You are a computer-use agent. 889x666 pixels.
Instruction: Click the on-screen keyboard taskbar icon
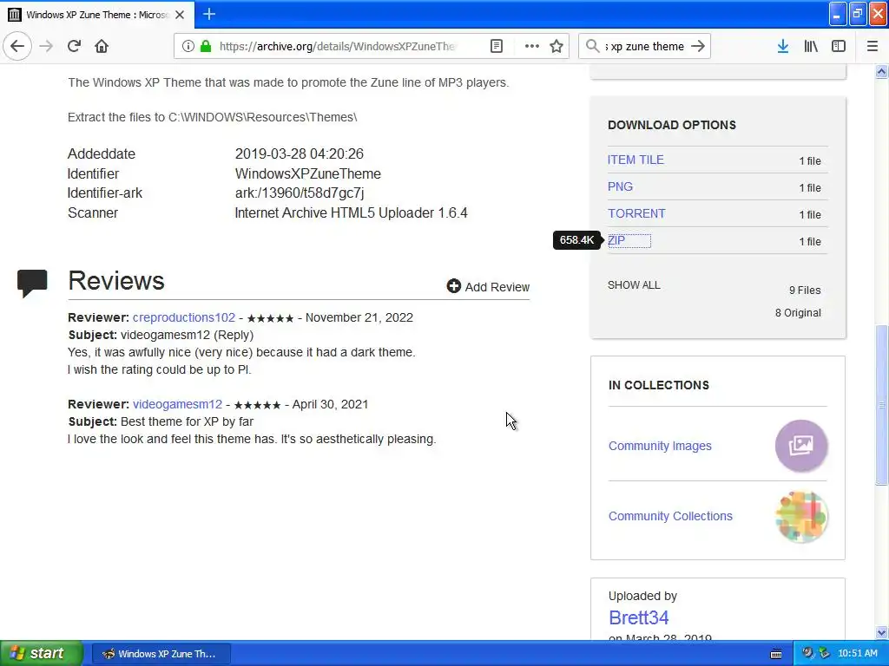(x=776, y=654)
